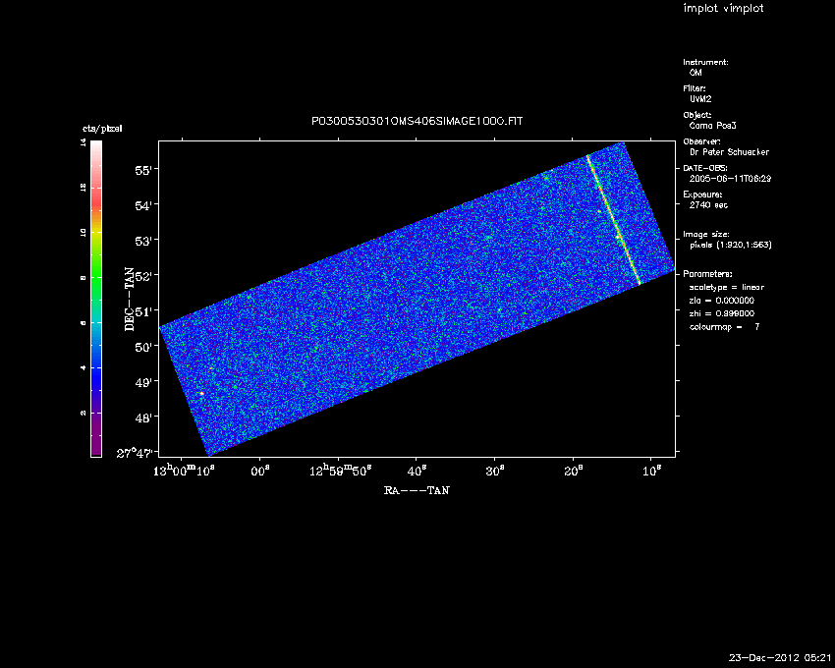835x668 pixels.
Task: Select the 'Parameters:' label
Action: point(707,274)
